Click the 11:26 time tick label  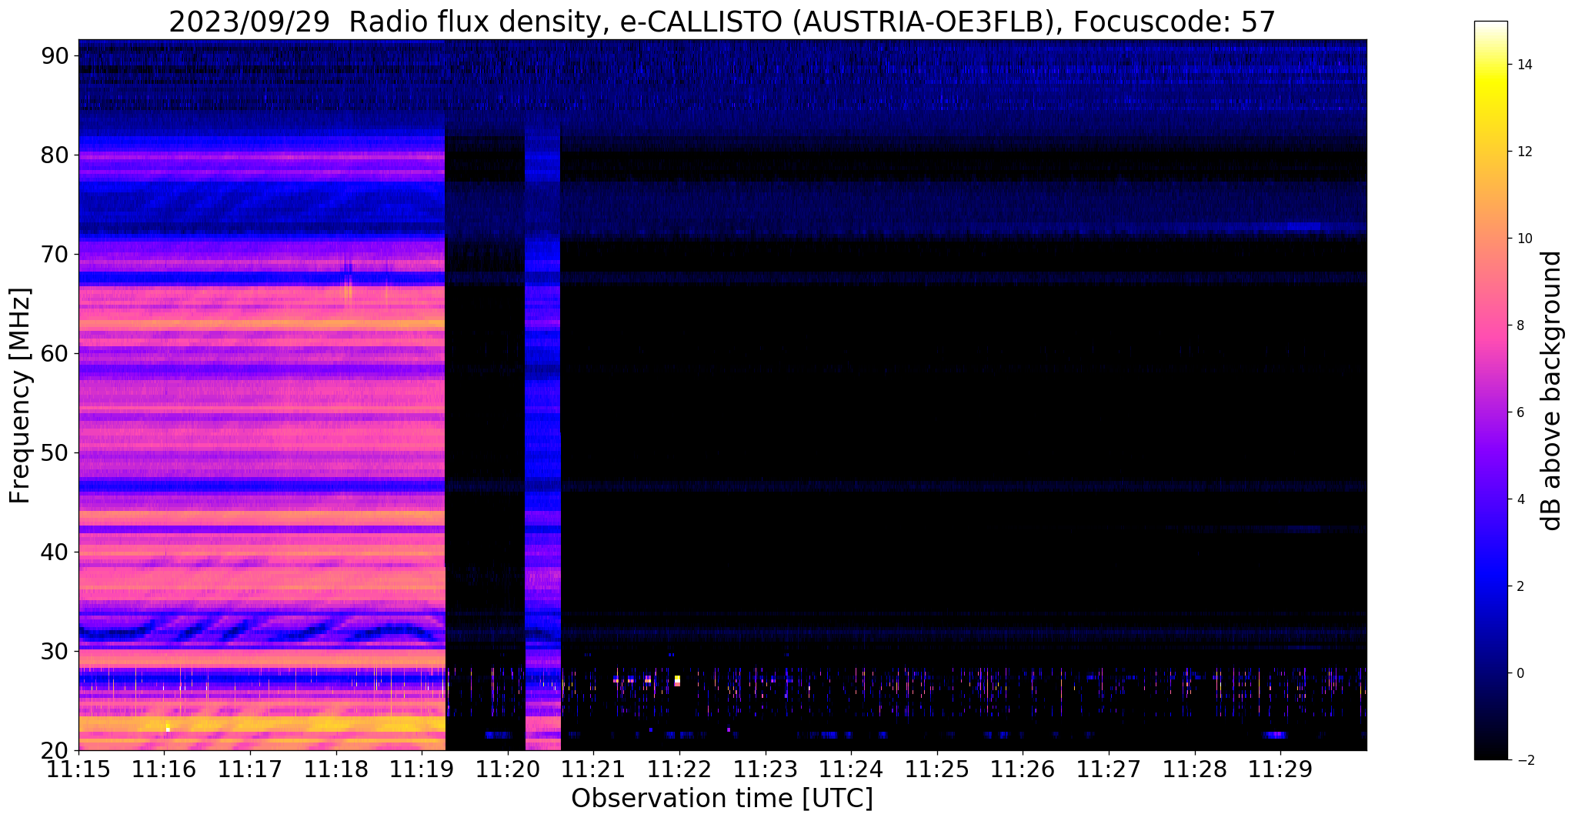coord(1023,769)
